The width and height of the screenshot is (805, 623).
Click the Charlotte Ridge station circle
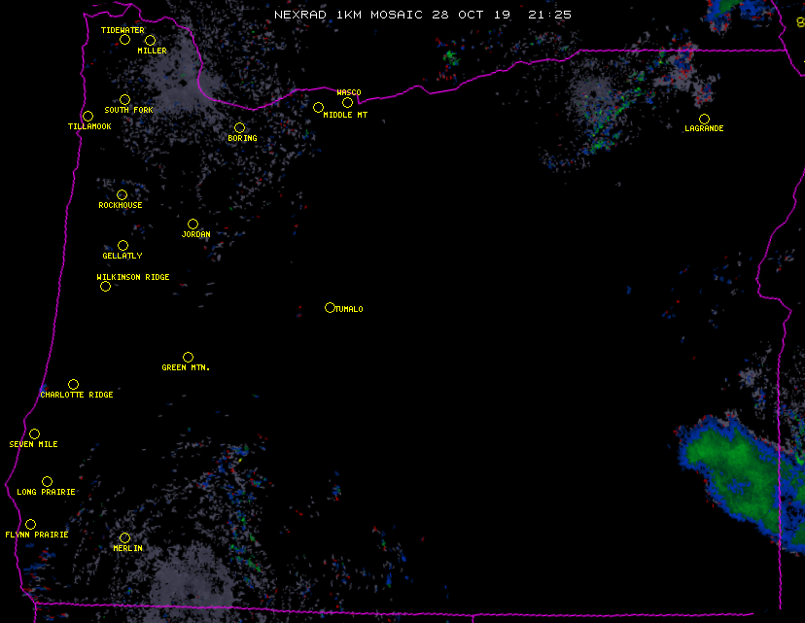pyautogui.click(x=73, y=385)
